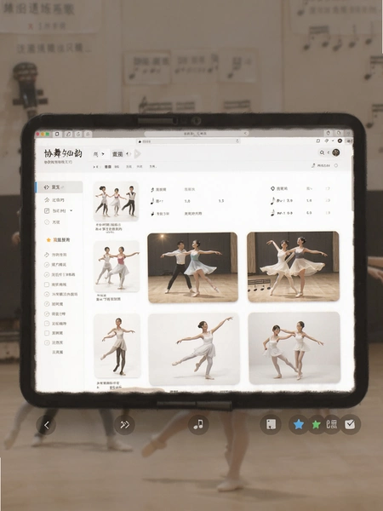This screenshot has width=383, height=511.
Task: Tap the music note button in bottom bar
Action: coord(198,424)
